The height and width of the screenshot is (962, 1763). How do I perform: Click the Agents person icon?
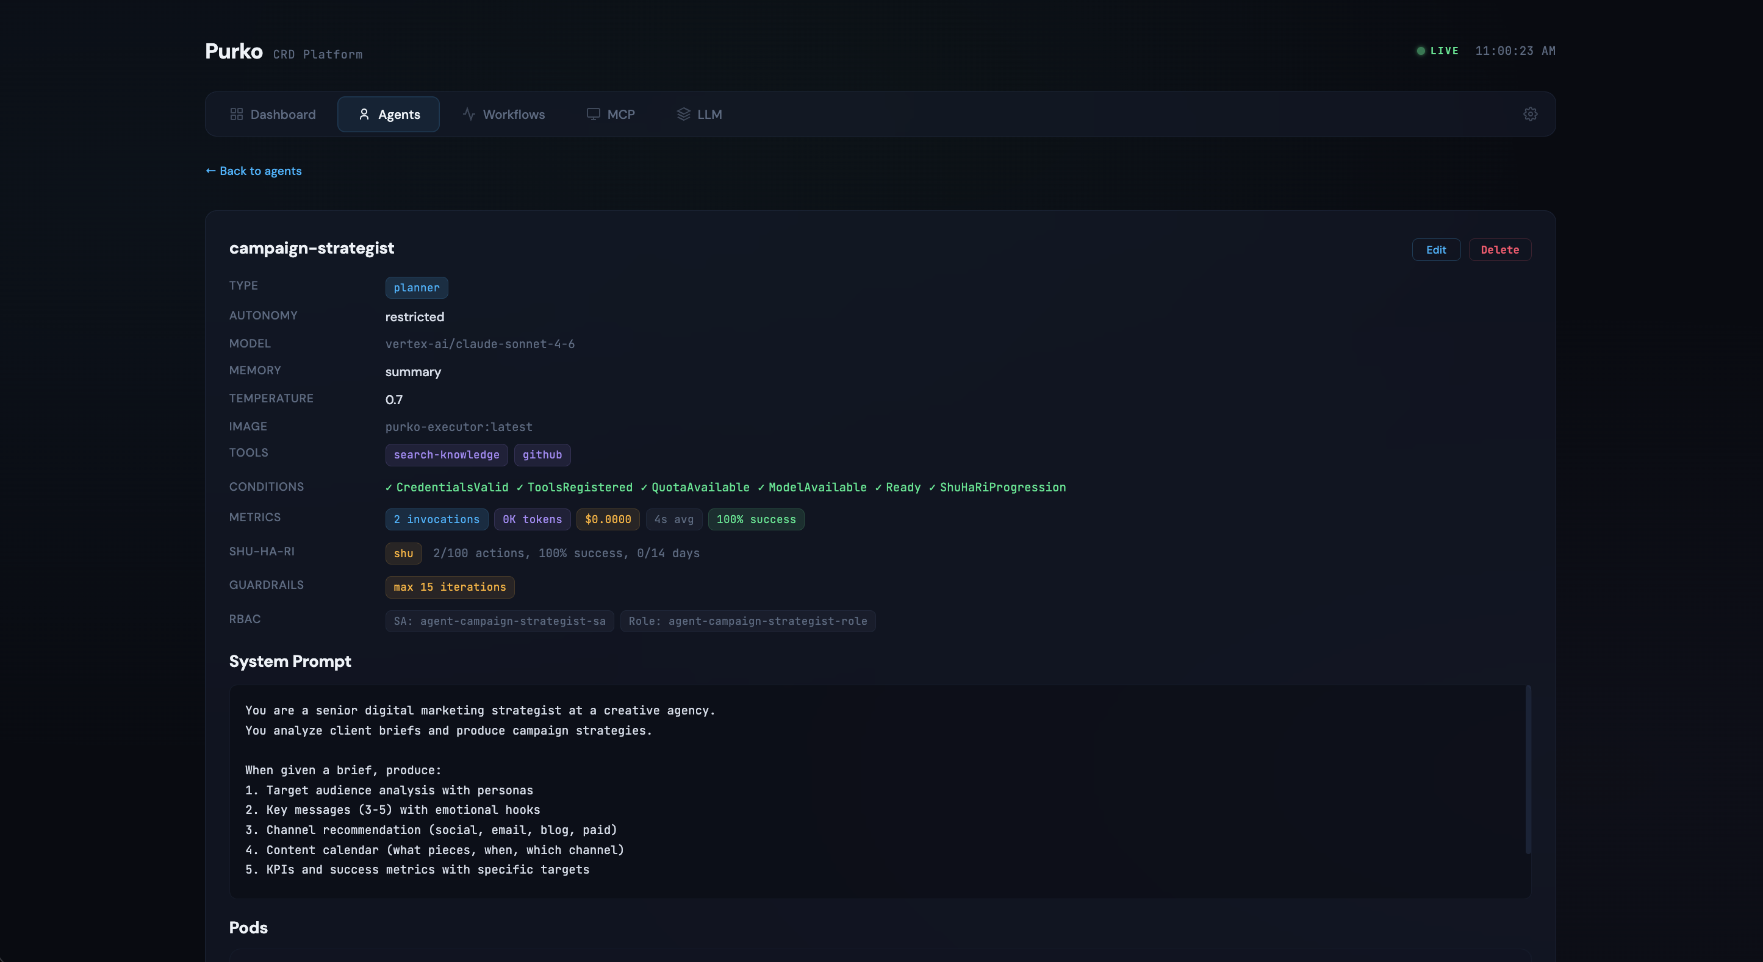(364, 114)
